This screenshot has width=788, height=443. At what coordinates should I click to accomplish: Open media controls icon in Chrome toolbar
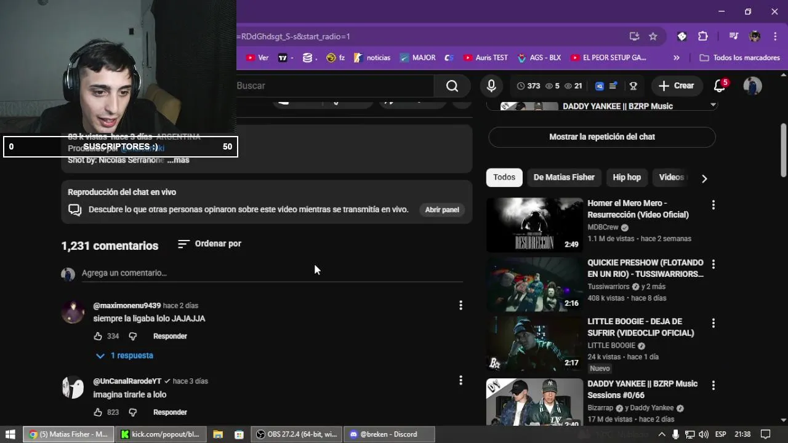coord(733,36)
